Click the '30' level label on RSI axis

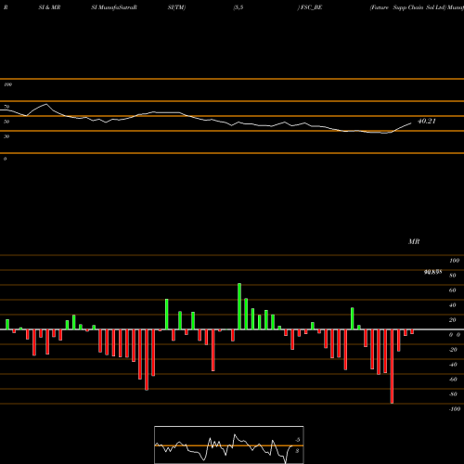(x=6, y=136)
